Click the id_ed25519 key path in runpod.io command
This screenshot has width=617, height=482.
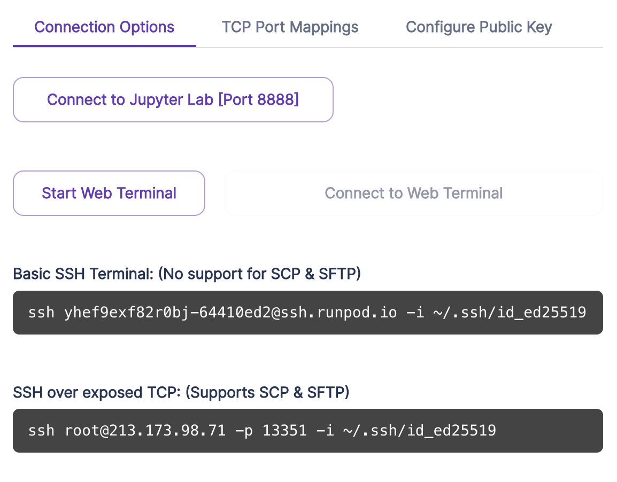(510, 313)
